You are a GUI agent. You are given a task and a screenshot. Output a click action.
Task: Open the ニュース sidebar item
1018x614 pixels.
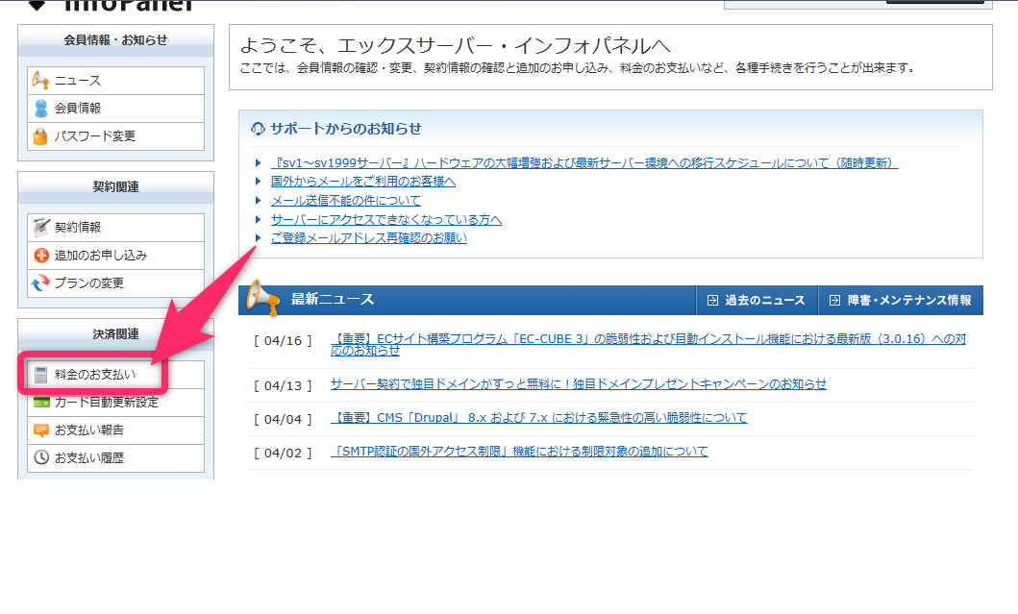[x=115, y=81]
